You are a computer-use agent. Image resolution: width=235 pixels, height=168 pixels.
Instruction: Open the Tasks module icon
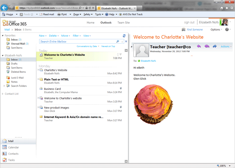click(x=5, y=160)
